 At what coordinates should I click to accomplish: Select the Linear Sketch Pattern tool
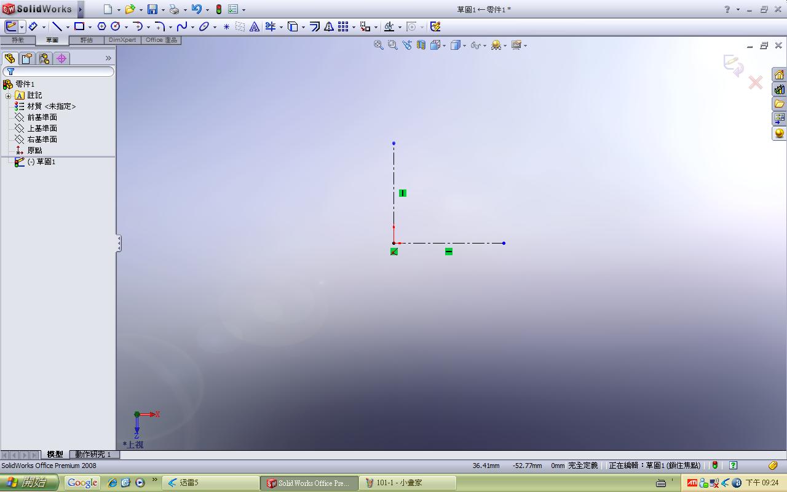click(343, 26)
